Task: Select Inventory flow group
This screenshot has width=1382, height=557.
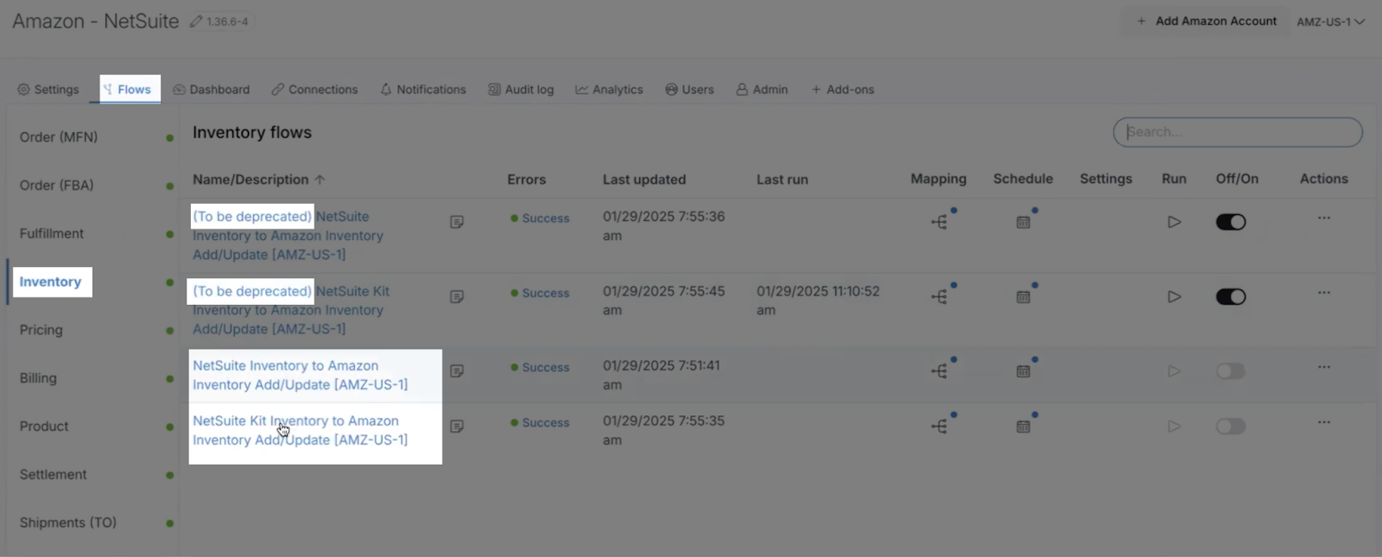Action: (x=50, y=282)
